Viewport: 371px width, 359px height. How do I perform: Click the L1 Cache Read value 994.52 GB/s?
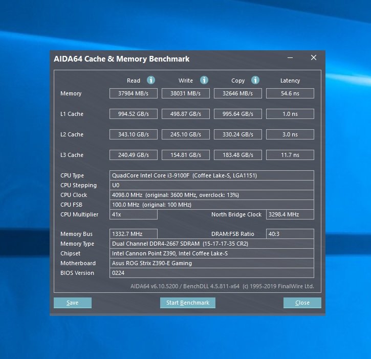pyautogui.click(x=134, y=114)
